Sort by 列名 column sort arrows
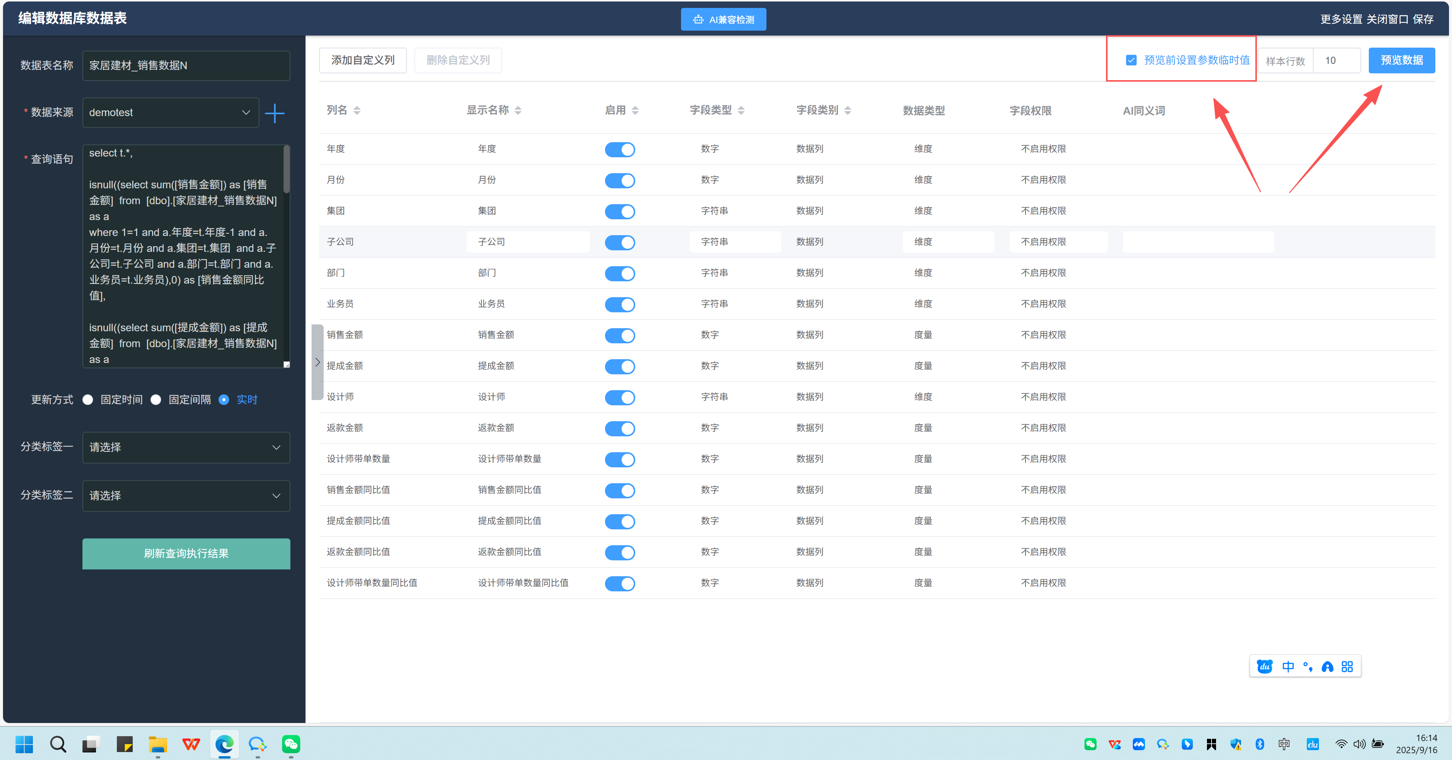This screenshot has height=760, width=1452. pos(357,110)
